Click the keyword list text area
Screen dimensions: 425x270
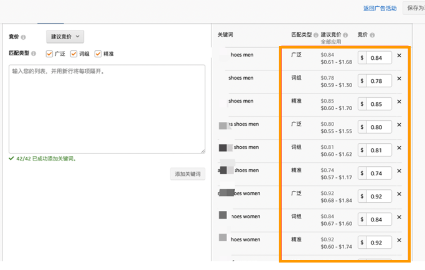tap(106, 109)
